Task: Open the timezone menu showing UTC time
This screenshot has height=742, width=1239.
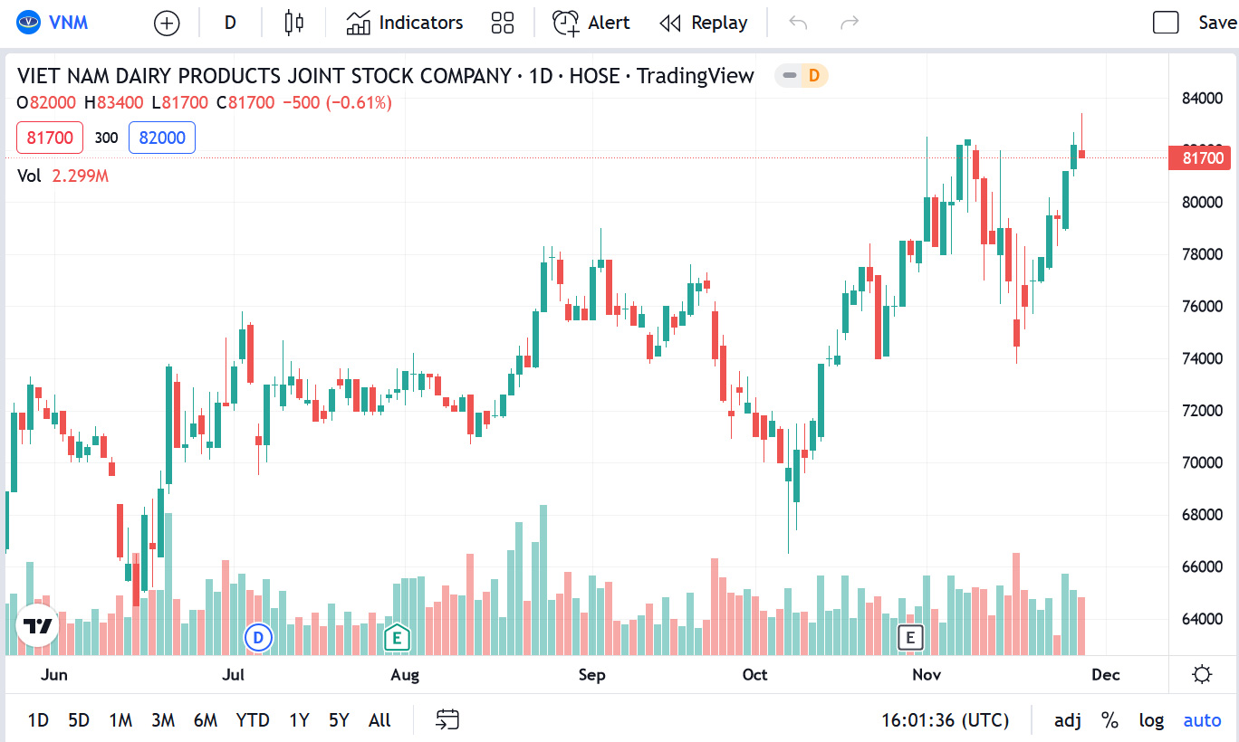Action: [945, 720]
